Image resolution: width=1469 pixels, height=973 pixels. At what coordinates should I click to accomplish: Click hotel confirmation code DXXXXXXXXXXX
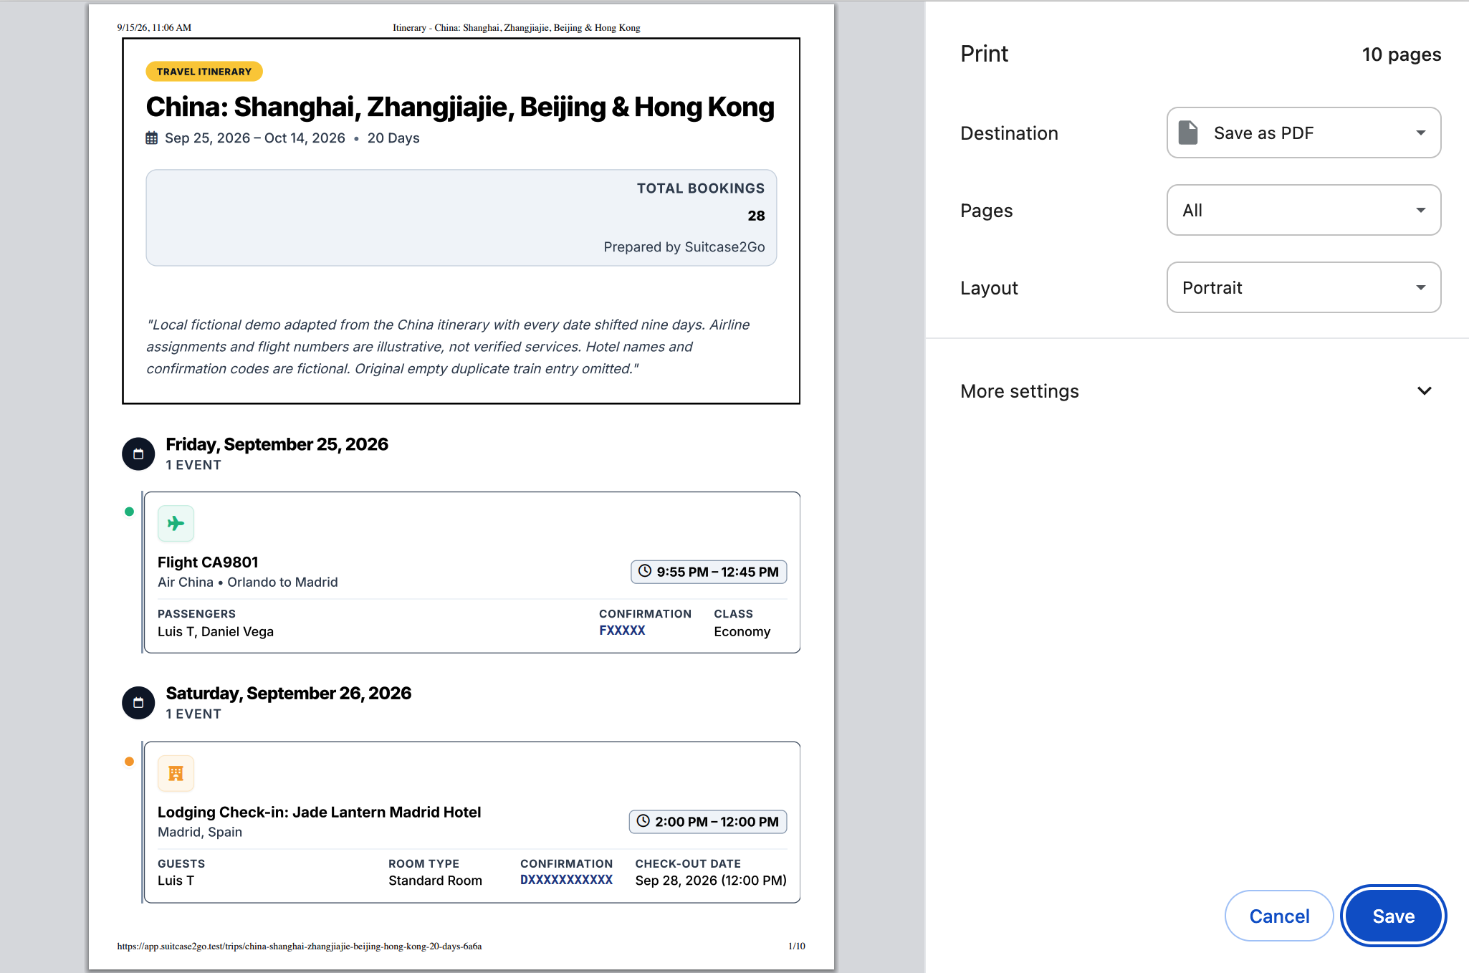pyautogui.click(x=566, y=880)
